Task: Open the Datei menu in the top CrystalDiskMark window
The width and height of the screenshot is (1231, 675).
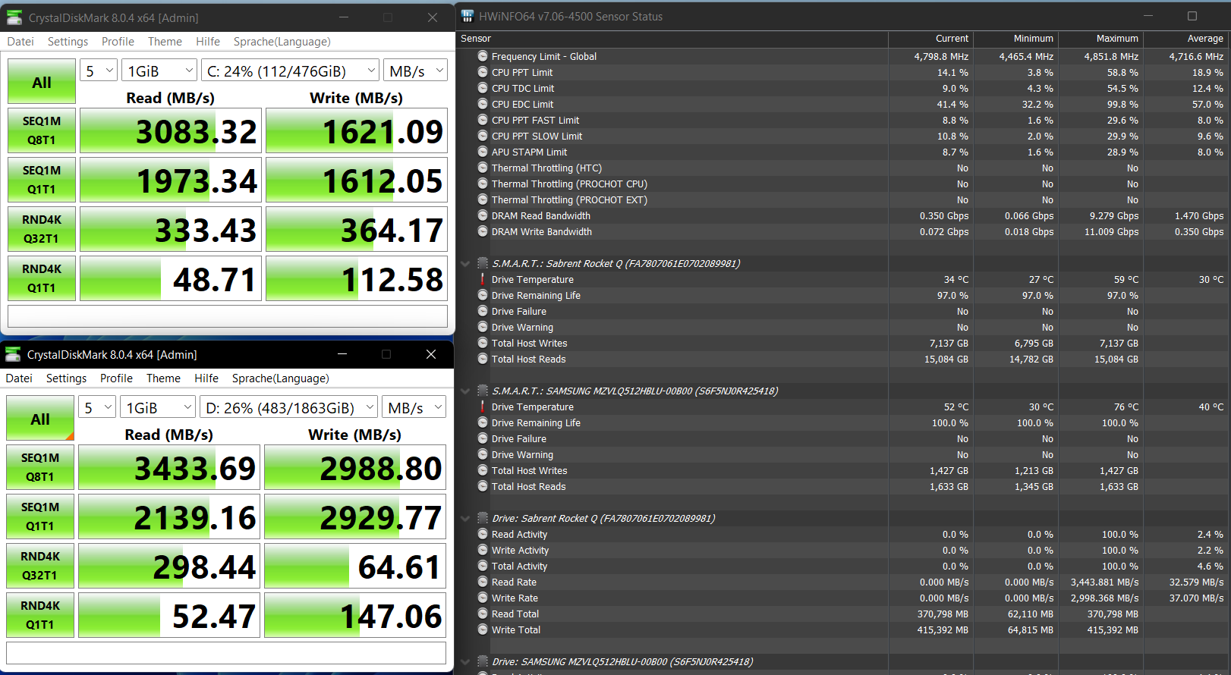Action: click(x=20, y=42)
